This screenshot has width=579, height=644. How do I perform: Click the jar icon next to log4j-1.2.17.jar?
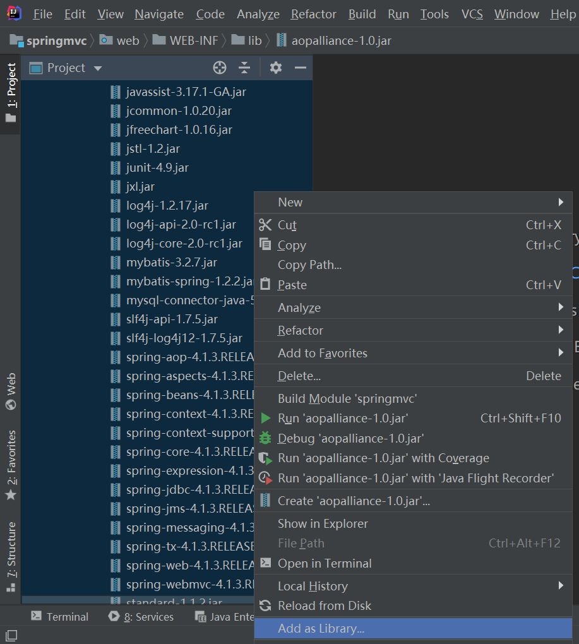point(116,205)
